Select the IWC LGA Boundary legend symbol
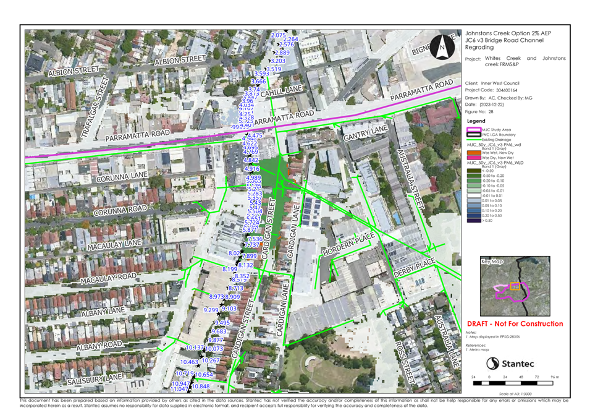Image resolution: width=590 pixels, height=418 pixels. pos(474,134)
